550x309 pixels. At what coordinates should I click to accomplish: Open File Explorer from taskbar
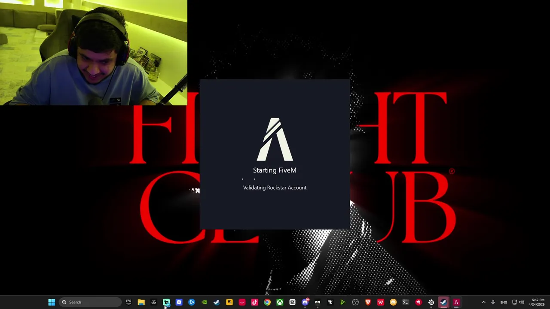click(141, 302)
